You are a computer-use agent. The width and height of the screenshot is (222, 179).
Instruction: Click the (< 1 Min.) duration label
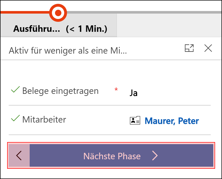point(86,29)
